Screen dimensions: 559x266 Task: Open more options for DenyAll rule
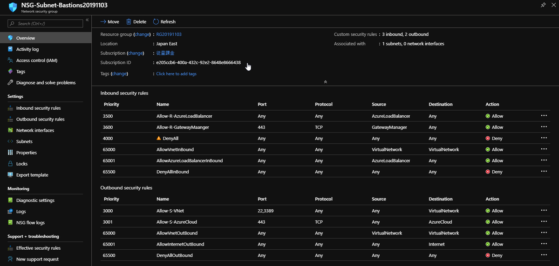point(544,138)
